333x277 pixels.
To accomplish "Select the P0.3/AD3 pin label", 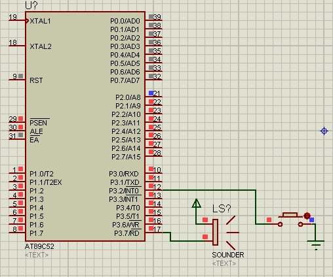I will 125,46.
